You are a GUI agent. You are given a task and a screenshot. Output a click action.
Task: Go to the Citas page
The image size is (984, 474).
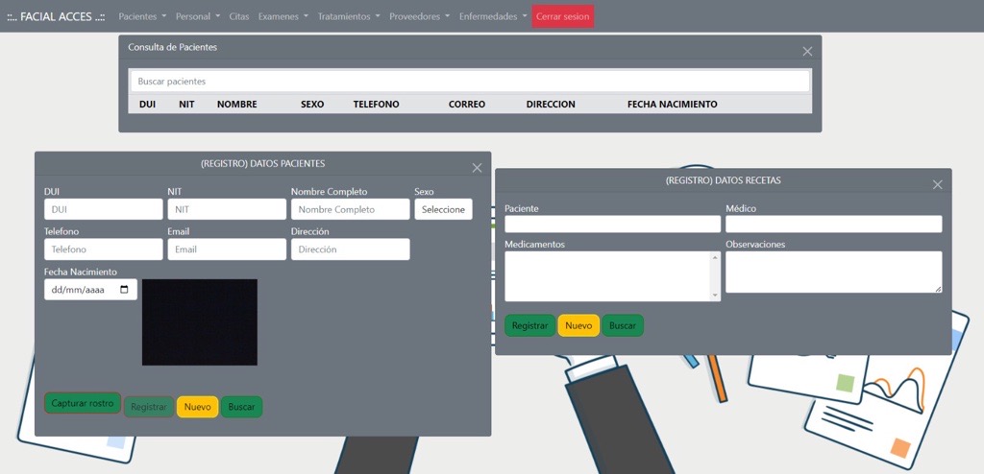click(238, 16)
